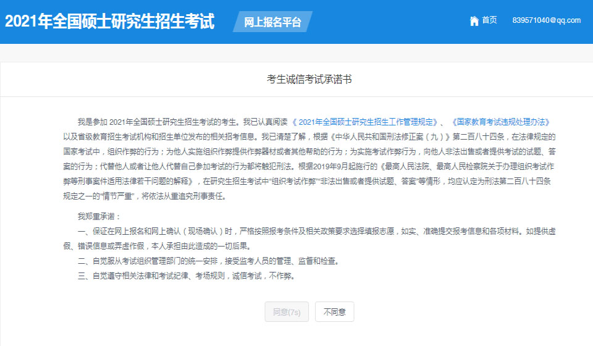The height and width of the screenshot is (346, 593).
Task: Go to 首页 via the header link
Action: pos(489,20)
